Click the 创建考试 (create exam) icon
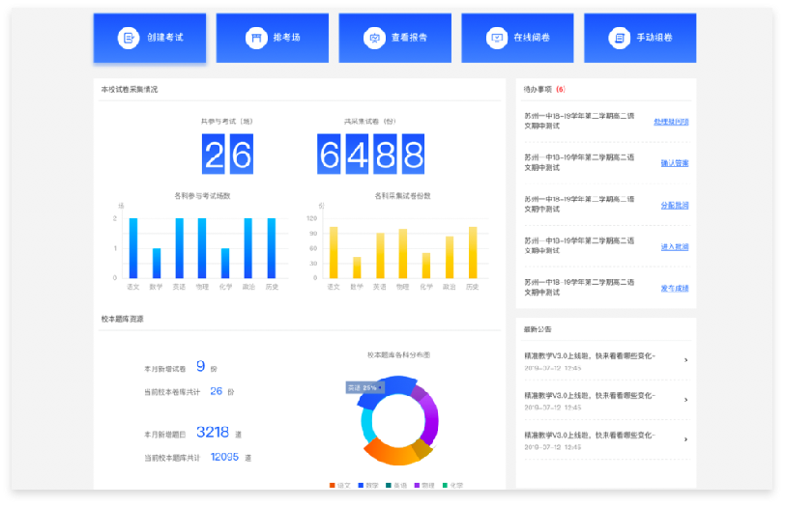785x507 pixels. coord(129,38)
